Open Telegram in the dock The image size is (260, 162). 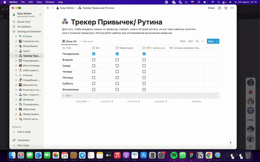pos(82,155)
